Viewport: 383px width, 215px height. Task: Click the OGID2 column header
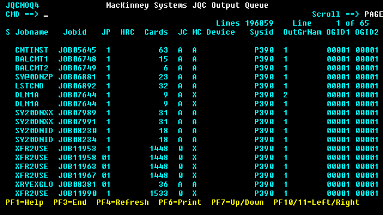367,32
